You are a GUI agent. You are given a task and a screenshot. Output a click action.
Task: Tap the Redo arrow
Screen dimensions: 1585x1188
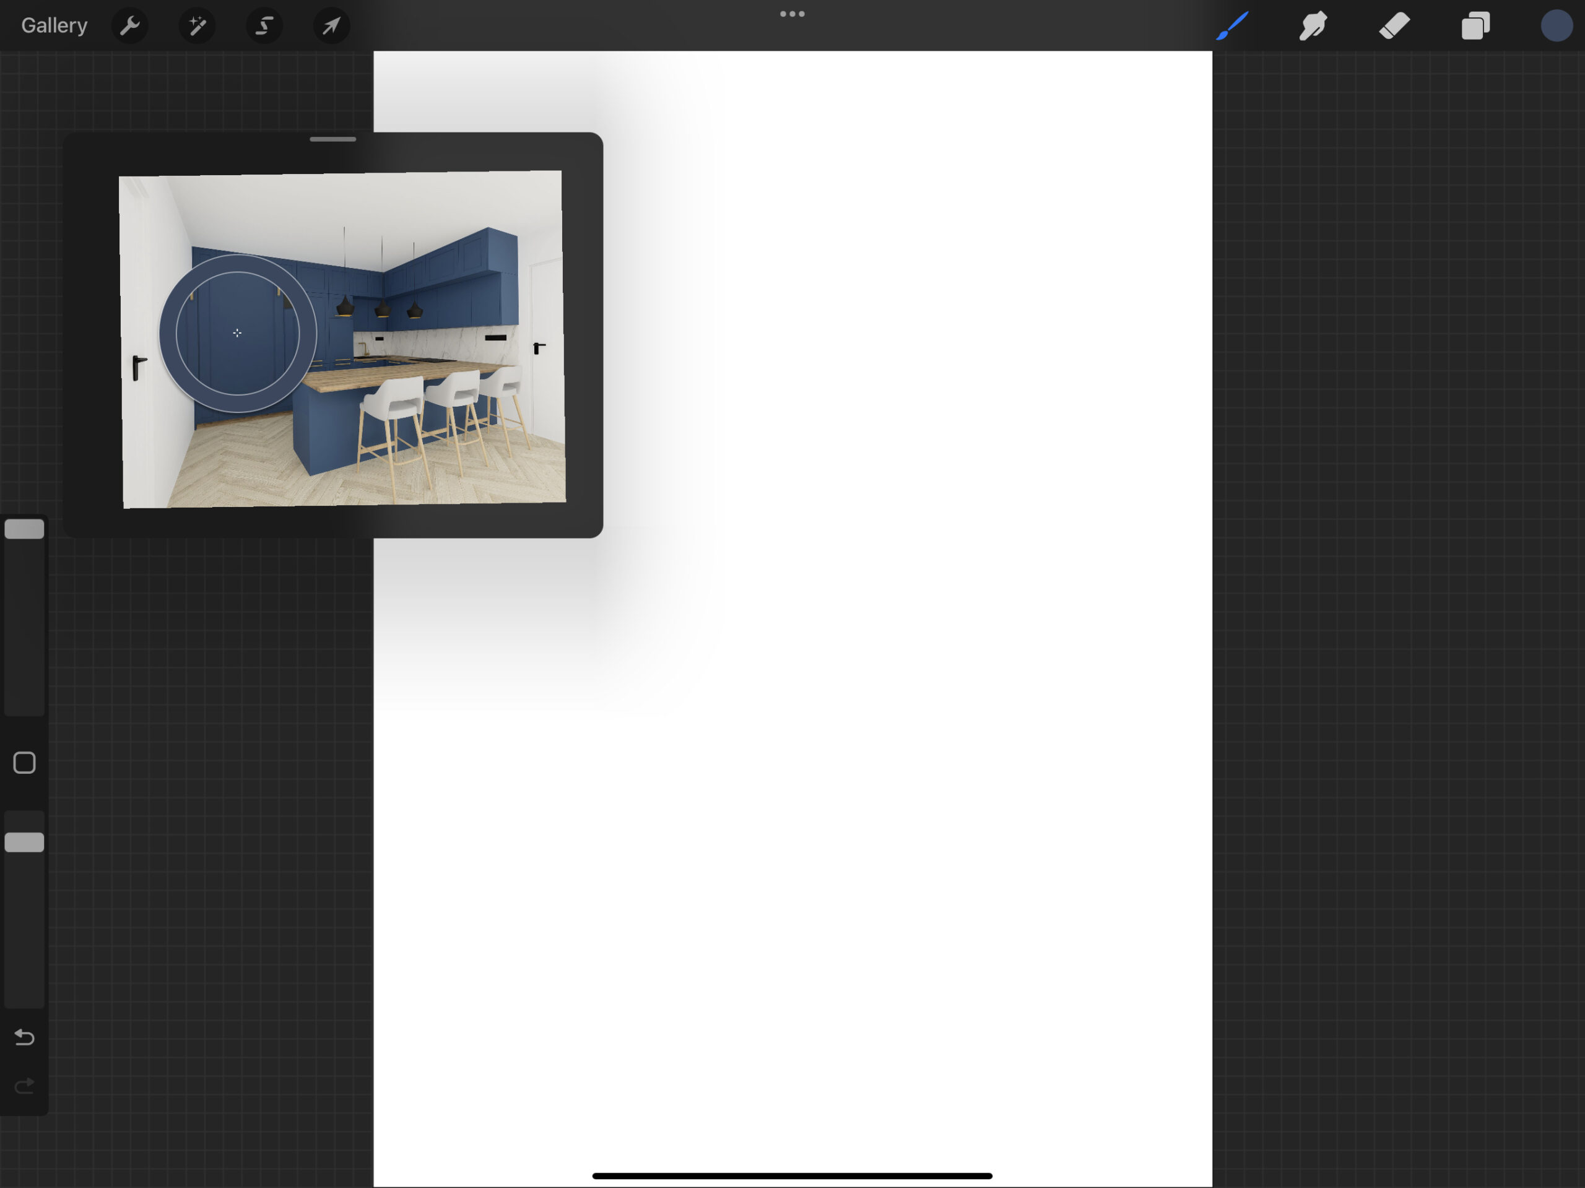pyautogui.click(x=24, y=1086)
